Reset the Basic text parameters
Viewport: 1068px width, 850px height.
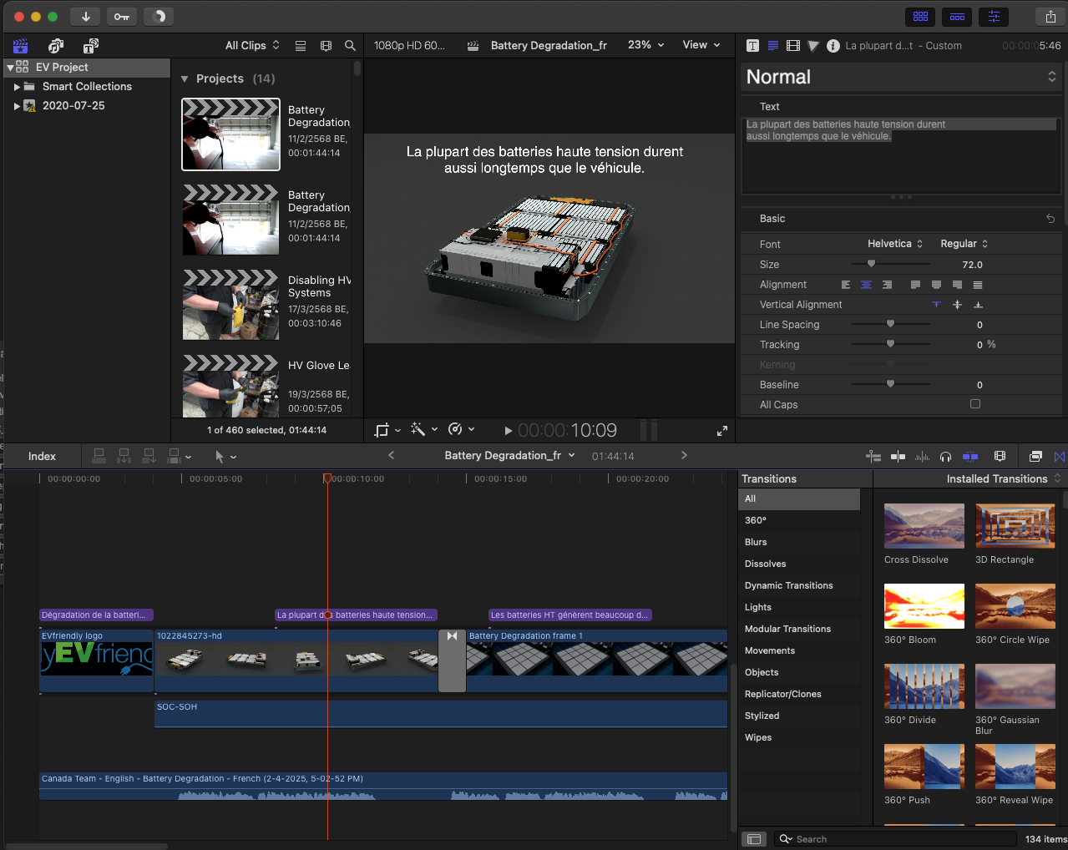pos(1050,219)
